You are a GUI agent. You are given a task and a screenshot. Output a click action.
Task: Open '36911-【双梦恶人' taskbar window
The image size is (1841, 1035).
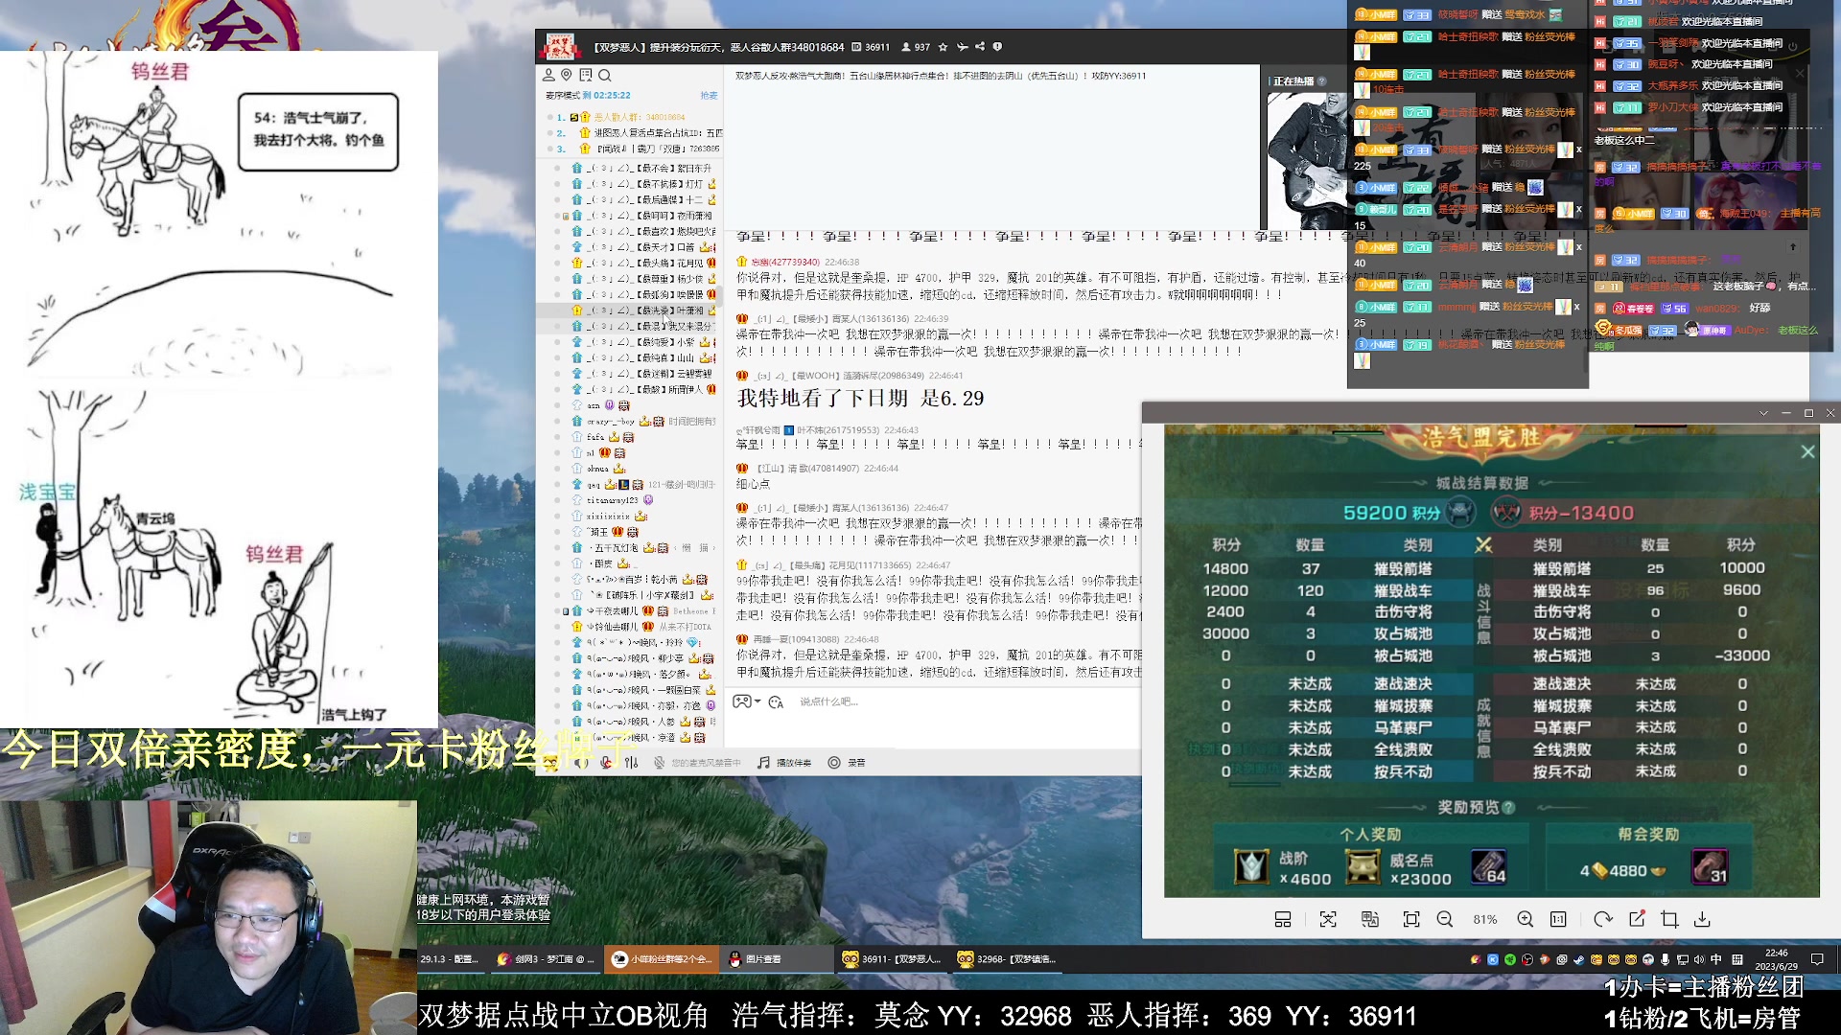pos(893,959)
